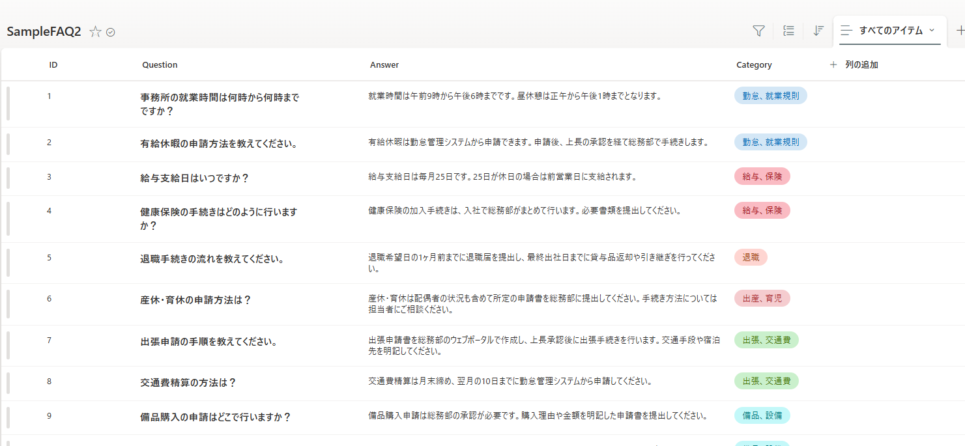Open the すべてのアイテム view tab
Viewport: 965px width, 446px height.
coord(890,31)
